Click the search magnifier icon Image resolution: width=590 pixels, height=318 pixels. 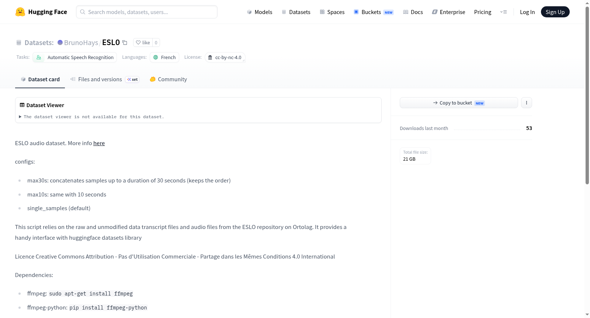(83, 12)
